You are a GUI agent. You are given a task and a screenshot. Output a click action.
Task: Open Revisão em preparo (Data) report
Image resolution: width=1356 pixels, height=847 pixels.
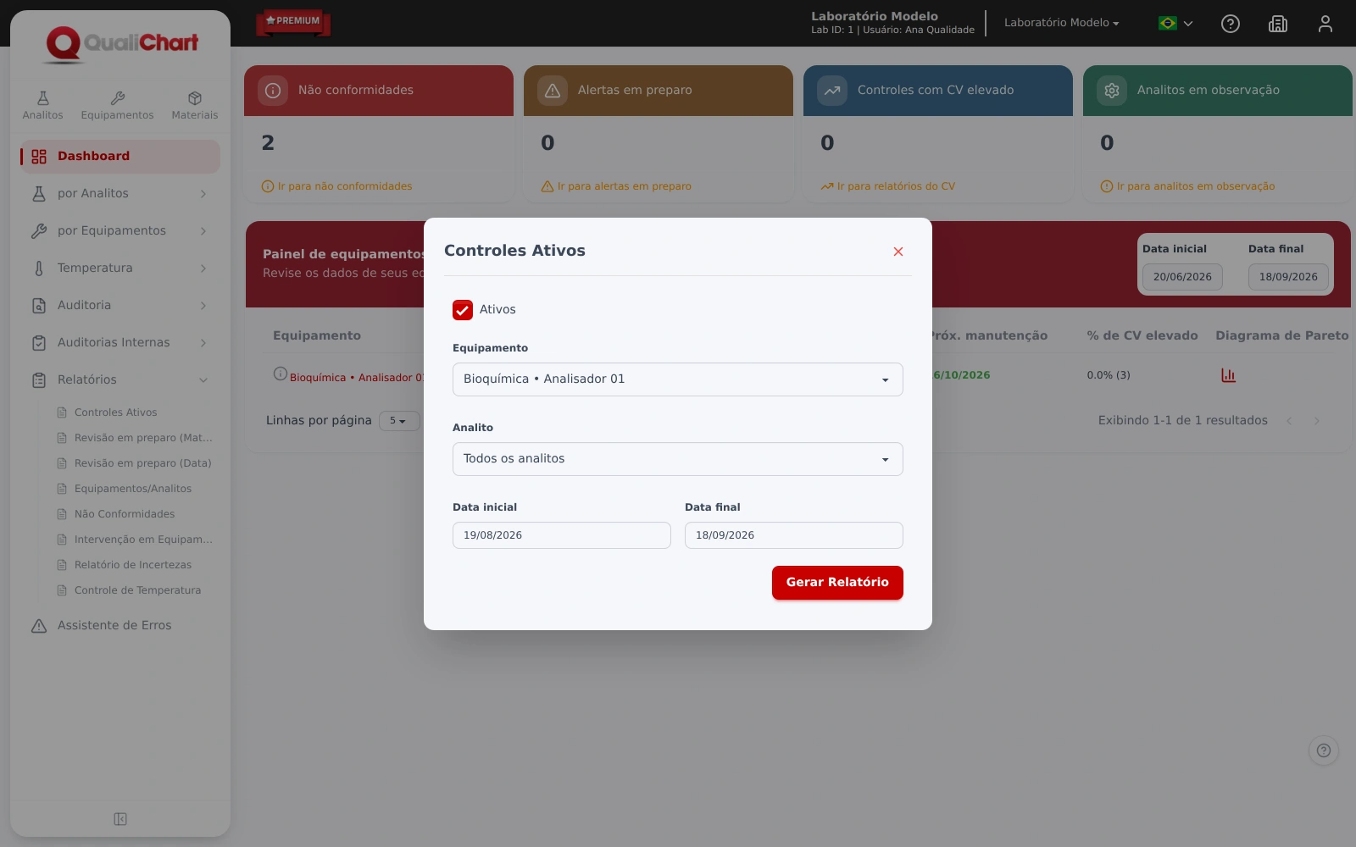[x=134, y=463]
